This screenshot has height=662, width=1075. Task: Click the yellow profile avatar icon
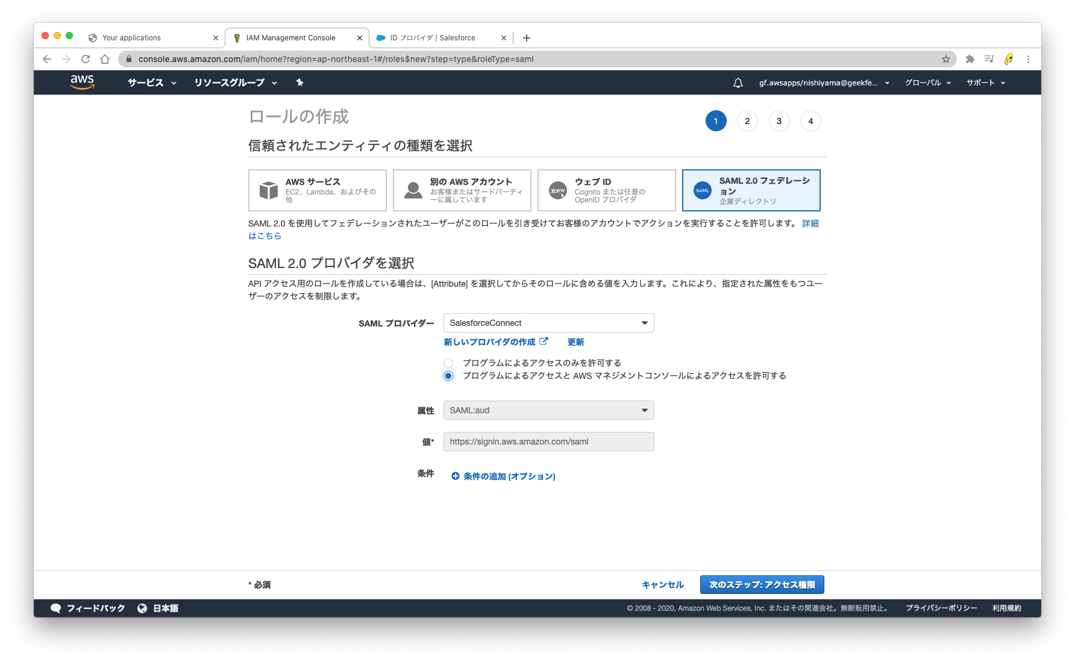pos(1009,59)
